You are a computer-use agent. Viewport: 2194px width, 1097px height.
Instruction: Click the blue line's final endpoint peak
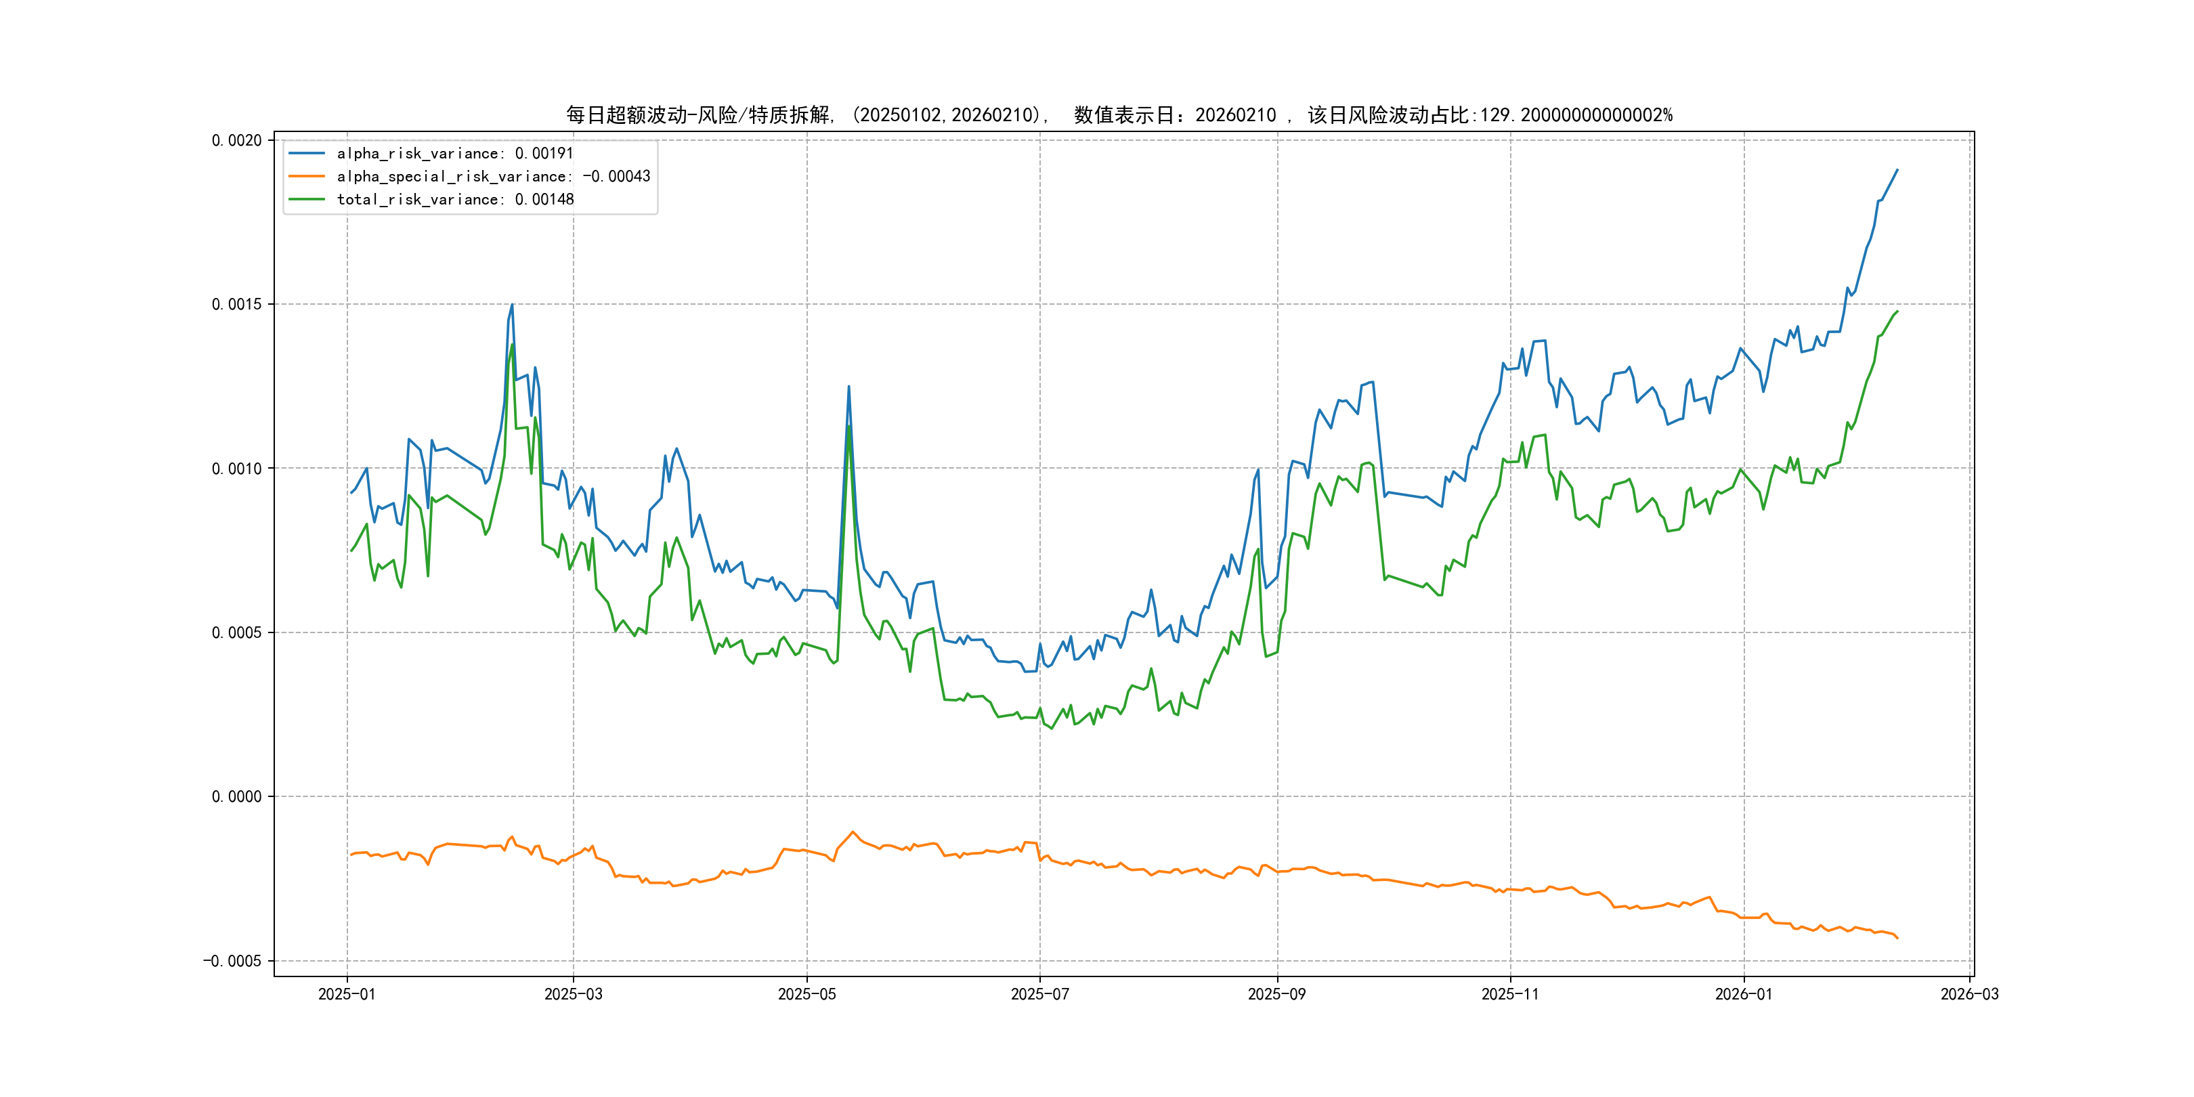pos(1897,171)
